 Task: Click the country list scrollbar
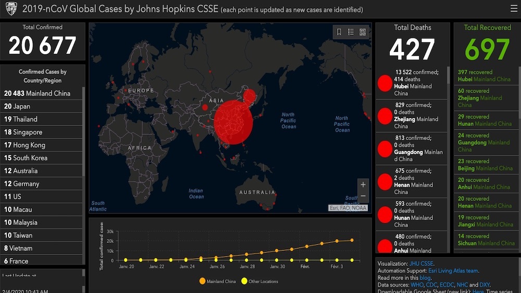(83, 131)
